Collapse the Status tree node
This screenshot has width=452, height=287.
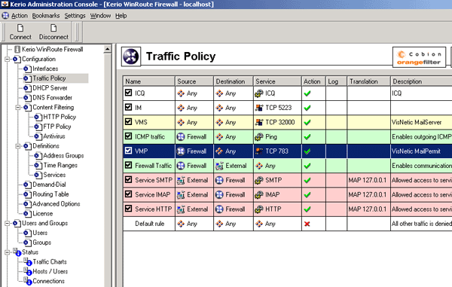[8, 252]
